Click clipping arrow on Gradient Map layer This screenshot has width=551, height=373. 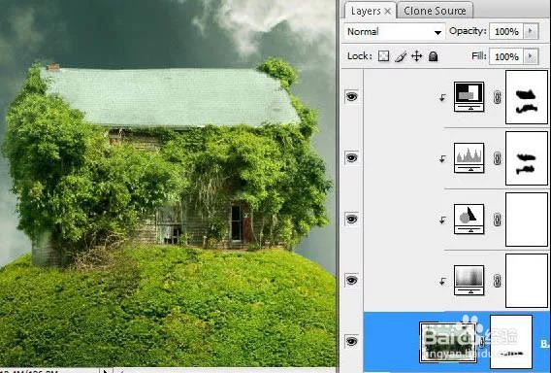pos(442,281)
